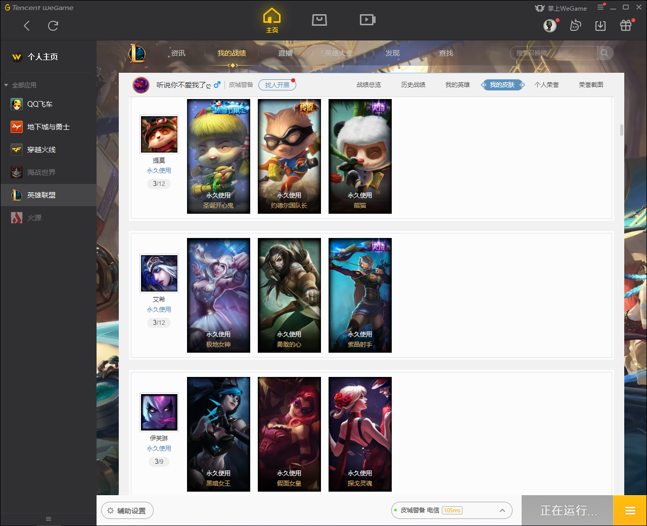This screenshot has height=526, width=647.
Task: Open the download manager icon
Action: tap(600, 25)
